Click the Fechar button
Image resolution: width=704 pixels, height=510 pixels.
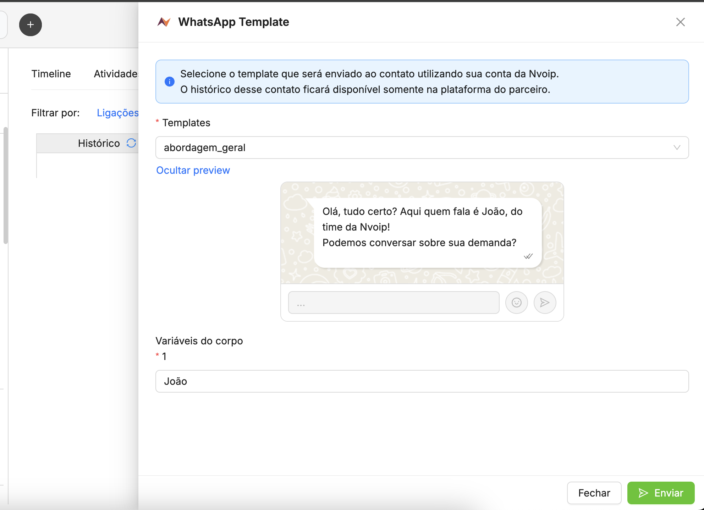(594, 493)
